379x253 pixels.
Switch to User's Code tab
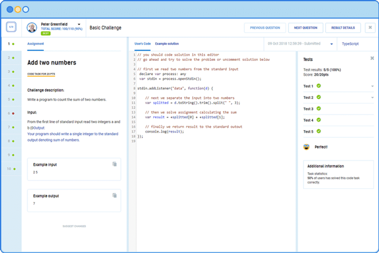143,44
